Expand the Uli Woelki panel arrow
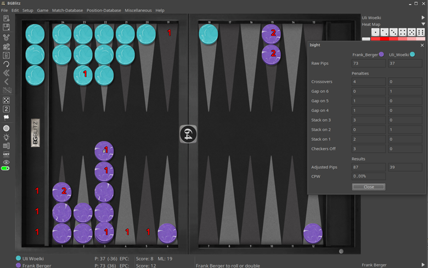 point(423,18)
